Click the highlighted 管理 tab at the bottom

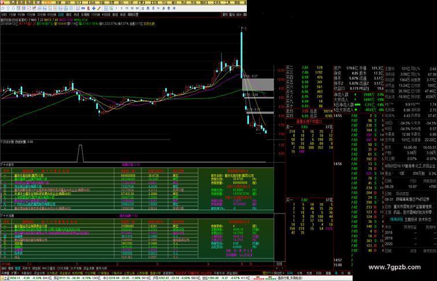[x=17, y=269]
